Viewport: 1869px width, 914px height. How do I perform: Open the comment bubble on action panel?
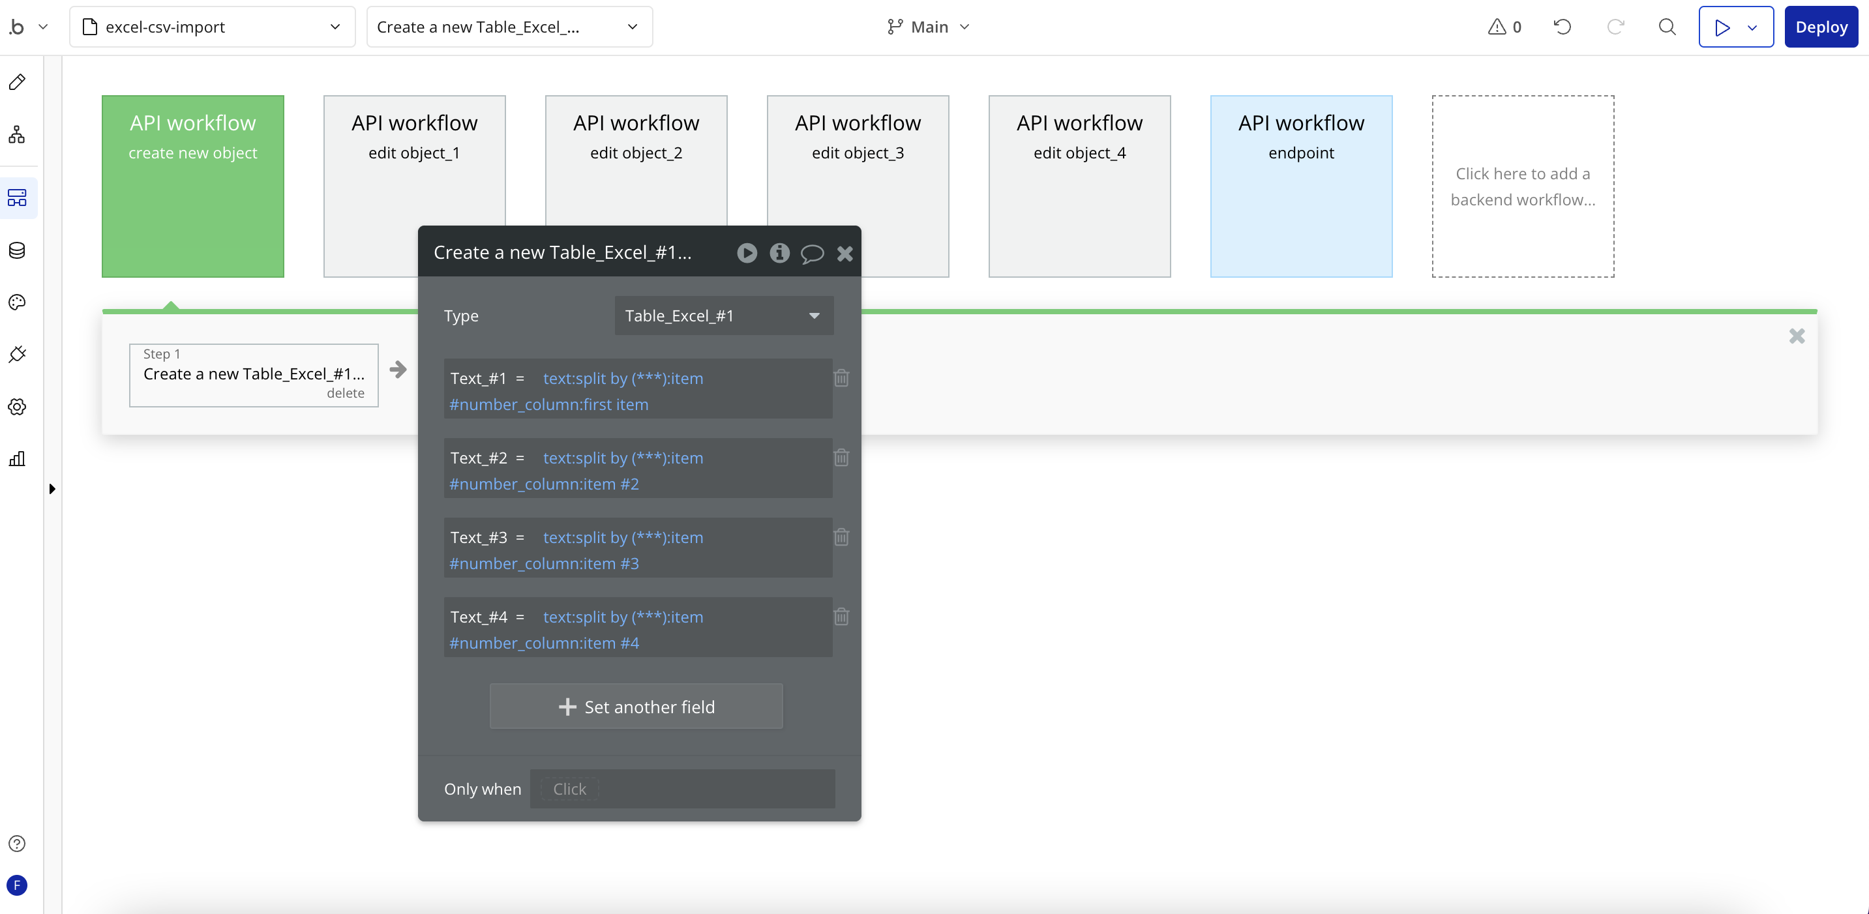tap(812, 253)
